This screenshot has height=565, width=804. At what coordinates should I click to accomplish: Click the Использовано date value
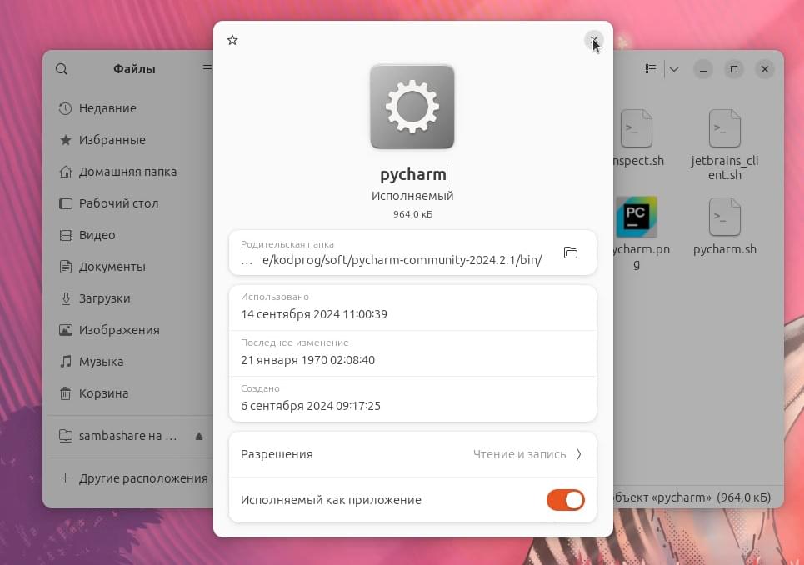point(314,314)
